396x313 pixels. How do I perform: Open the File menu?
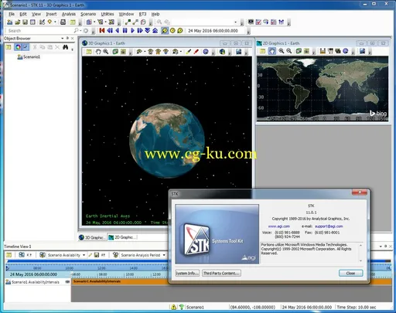tap(12, 14)
